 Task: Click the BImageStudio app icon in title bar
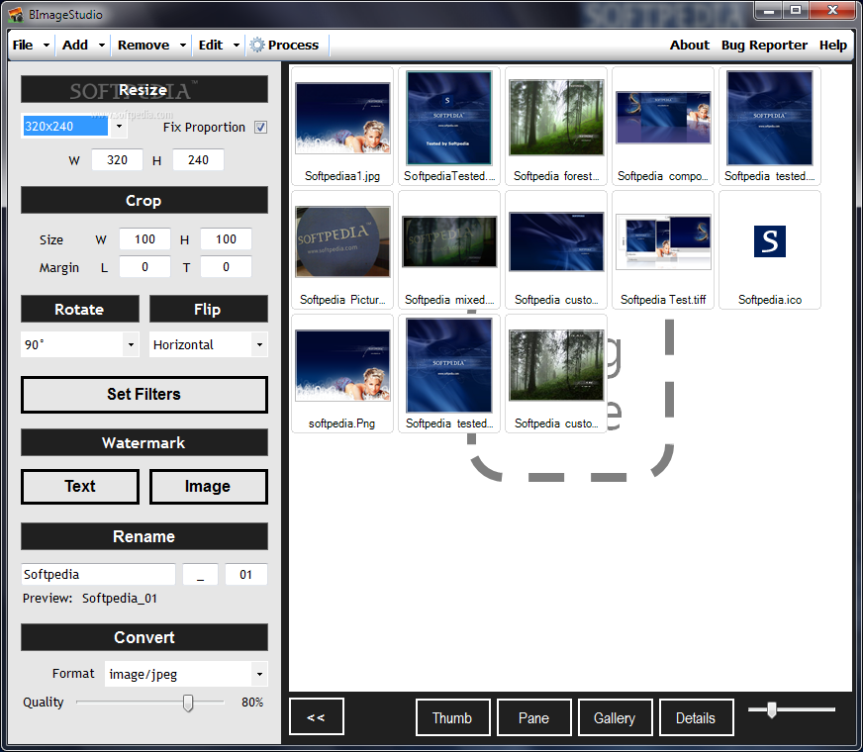[x=16, y=14]
